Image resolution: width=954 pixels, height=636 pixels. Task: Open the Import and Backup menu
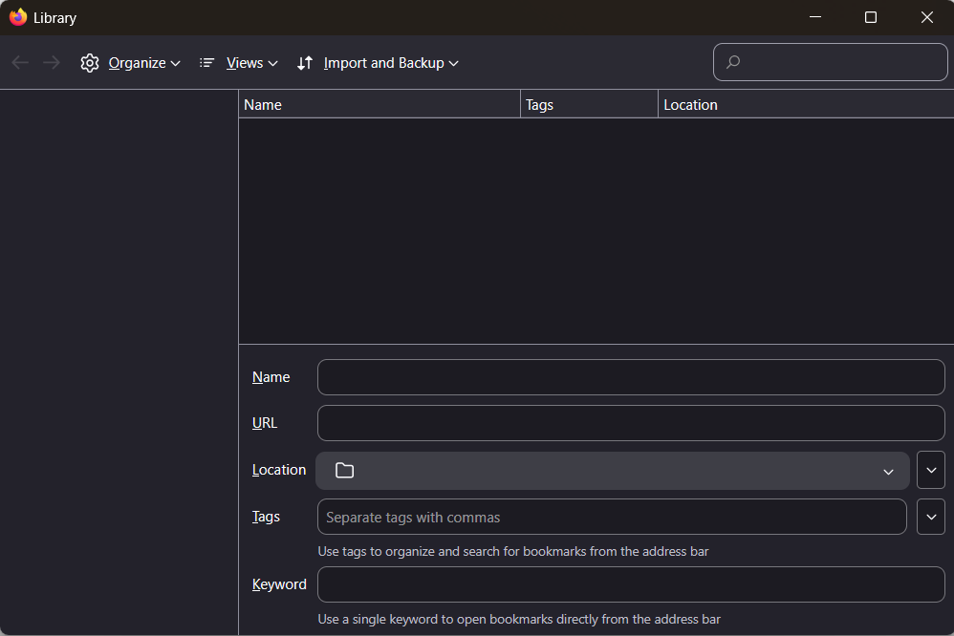pyautogui.click(x=378, y=63)
